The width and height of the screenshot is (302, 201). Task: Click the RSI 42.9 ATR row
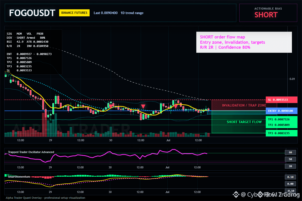coord(27,42)
